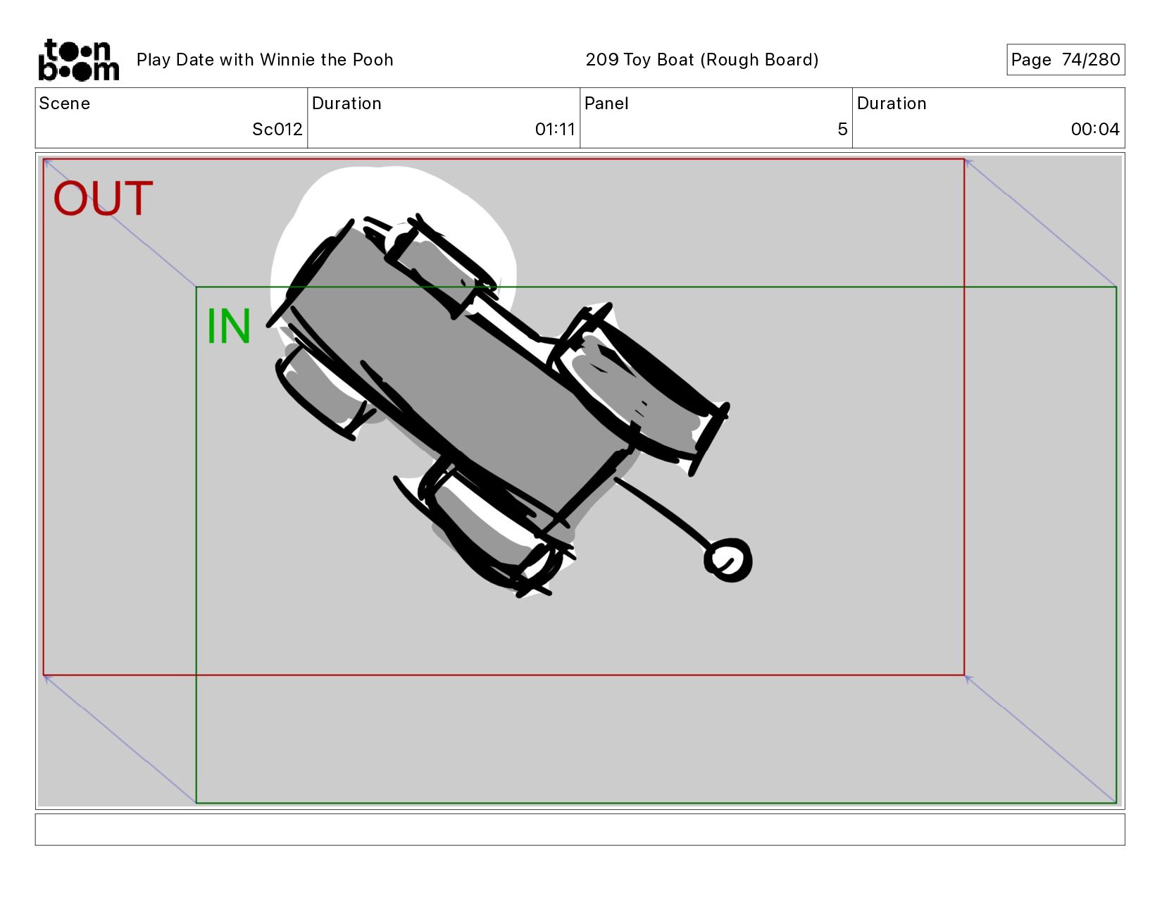Click the scene value 'Sc012'

277,130
